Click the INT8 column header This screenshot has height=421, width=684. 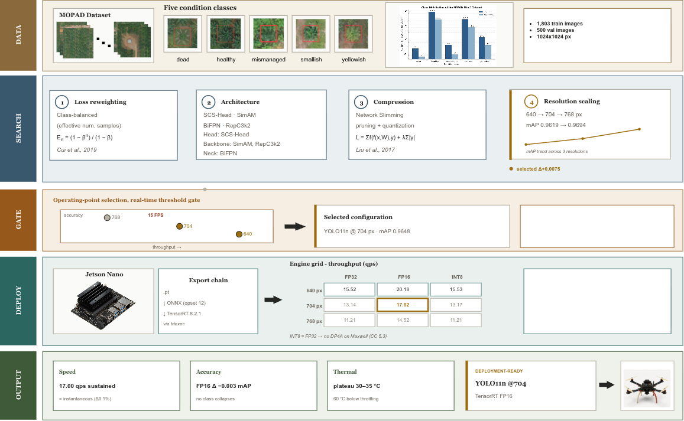click(457, 277)
